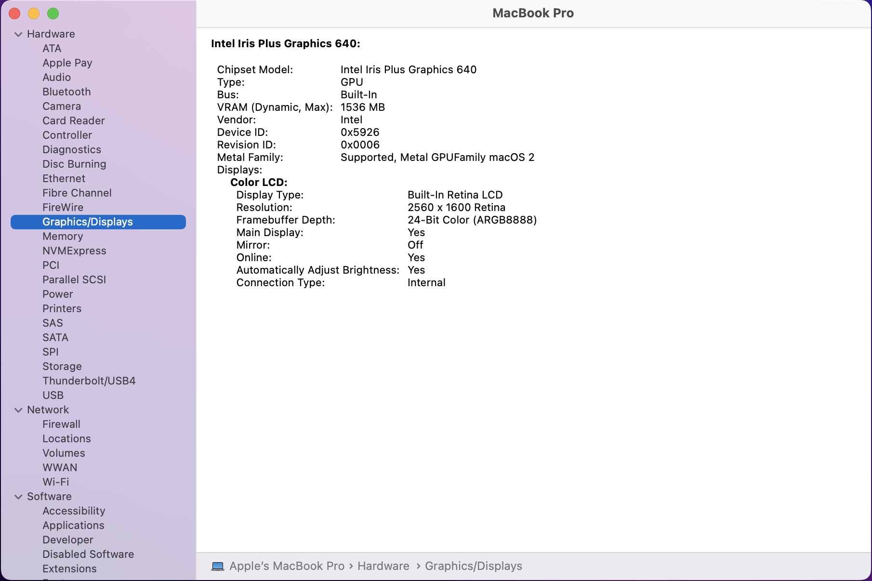Viewport: 872px width, 581px height.
Task: Click the 24-Bit Color (ARGB8888) value
Action: [x=472, y=220]
